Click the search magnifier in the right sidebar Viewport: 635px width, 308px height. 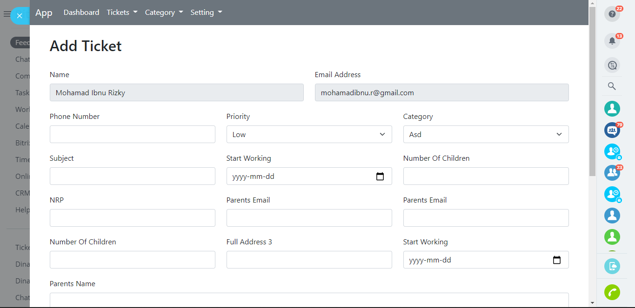coord(612,86)
